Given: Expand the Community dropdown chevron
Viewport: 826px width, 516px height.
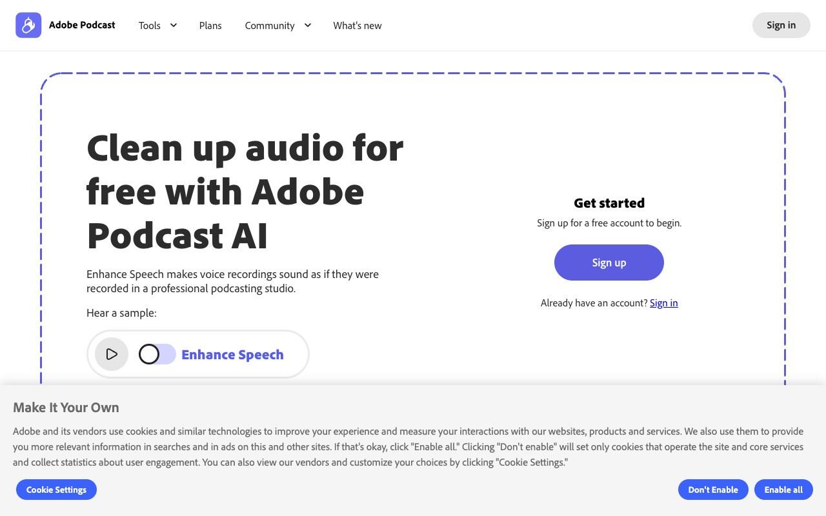Looking at the screenshot, I should click(307, 25).
